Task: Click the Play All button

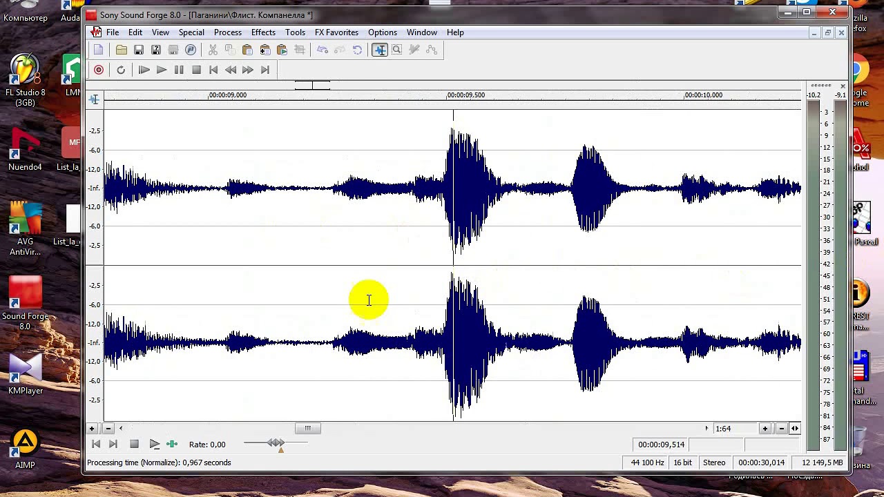Action: click(x=144, y=70)
